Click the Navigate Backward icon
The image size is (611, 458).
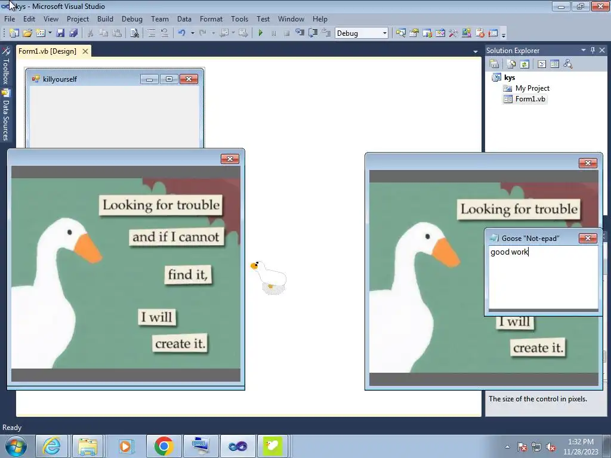click(224, 33)
